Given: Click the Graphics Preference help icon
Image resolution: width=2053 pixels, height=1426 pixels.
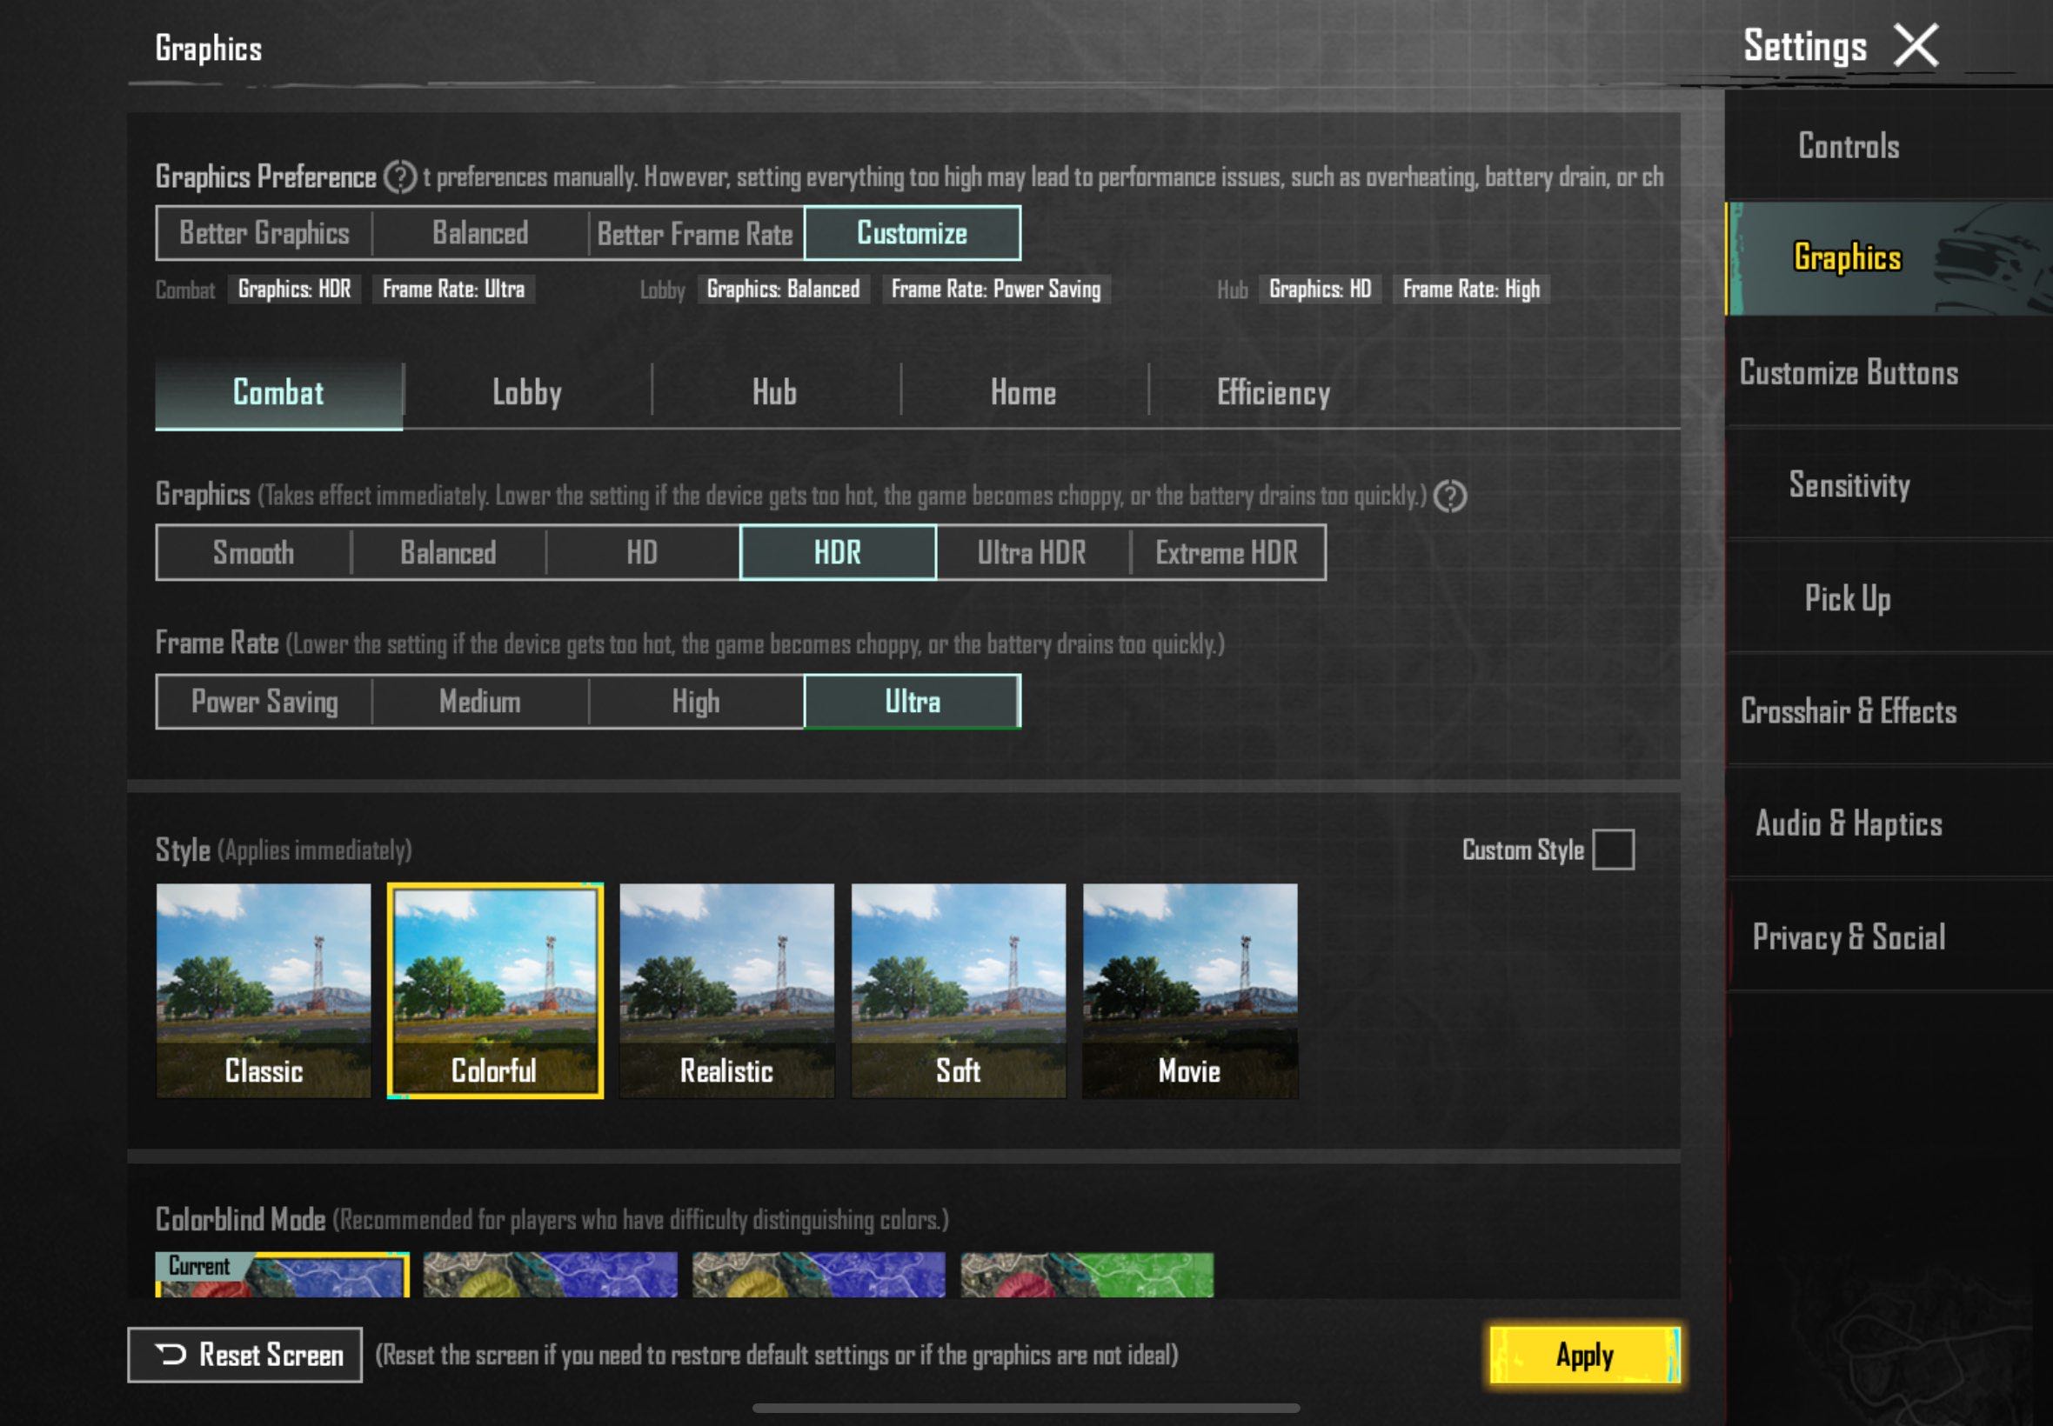Looking at the screenshot, I should pyautogui.click(x=399, y=177).
